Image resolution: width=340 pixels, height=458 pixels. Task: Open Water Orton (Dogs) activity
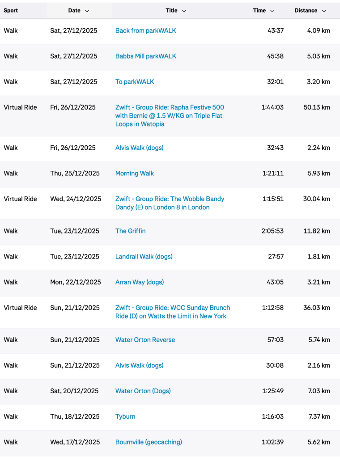coord(143,391)
